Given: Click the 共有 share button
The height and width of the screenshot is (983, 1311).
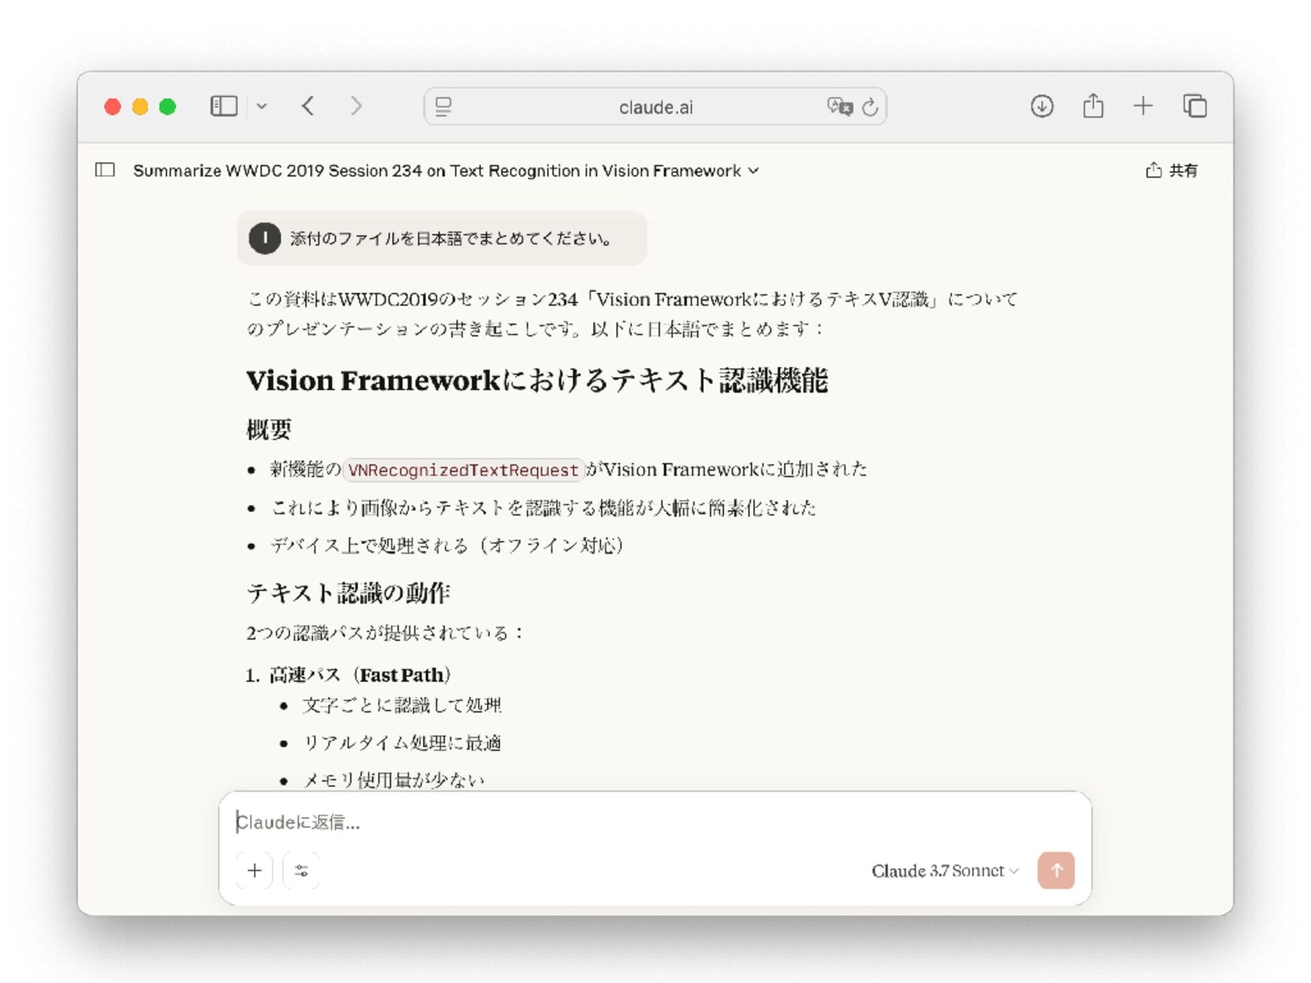Looking at the screenshot, I should coord(1172,171).
